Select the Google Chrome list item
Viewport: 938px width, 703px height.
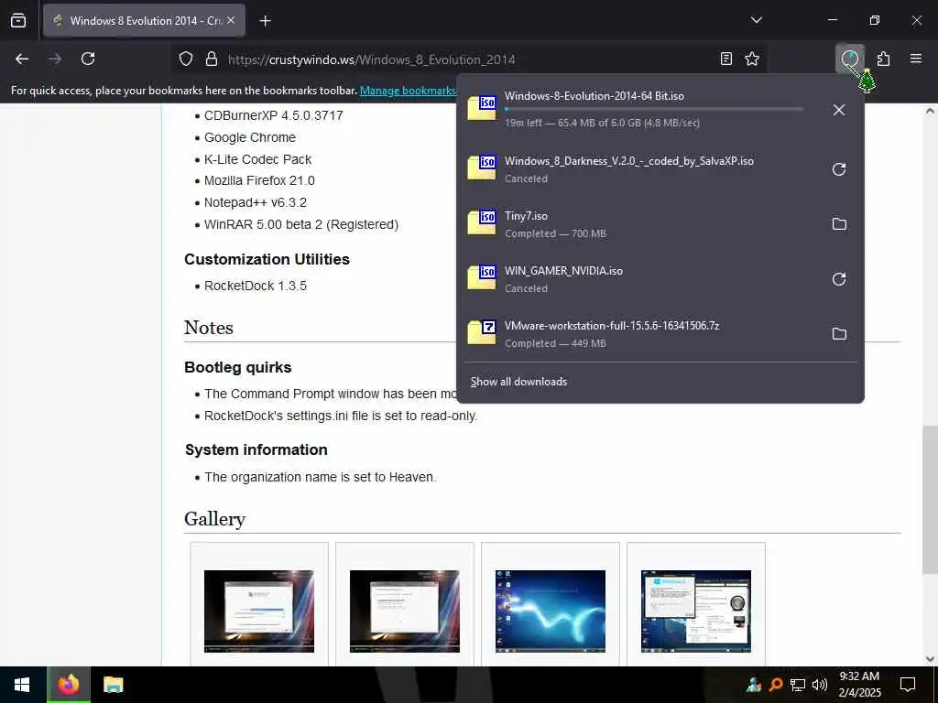pyautogui.click(x=250, y=137)
